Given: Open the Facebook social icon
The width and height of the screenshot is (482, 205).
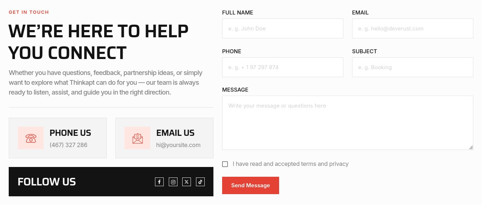Looking at the screenshot, I should [159, 182].
